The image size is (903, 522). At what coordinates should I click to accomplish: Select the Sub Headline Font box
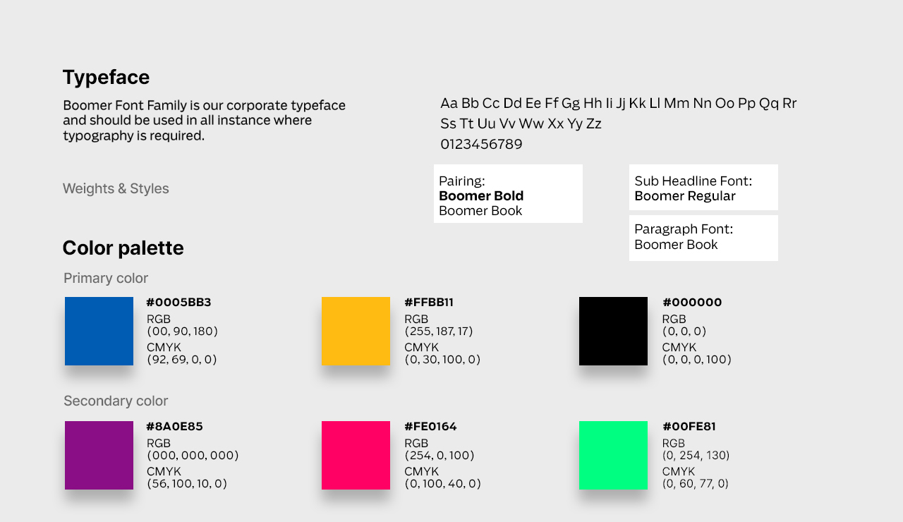pos(703,188)
